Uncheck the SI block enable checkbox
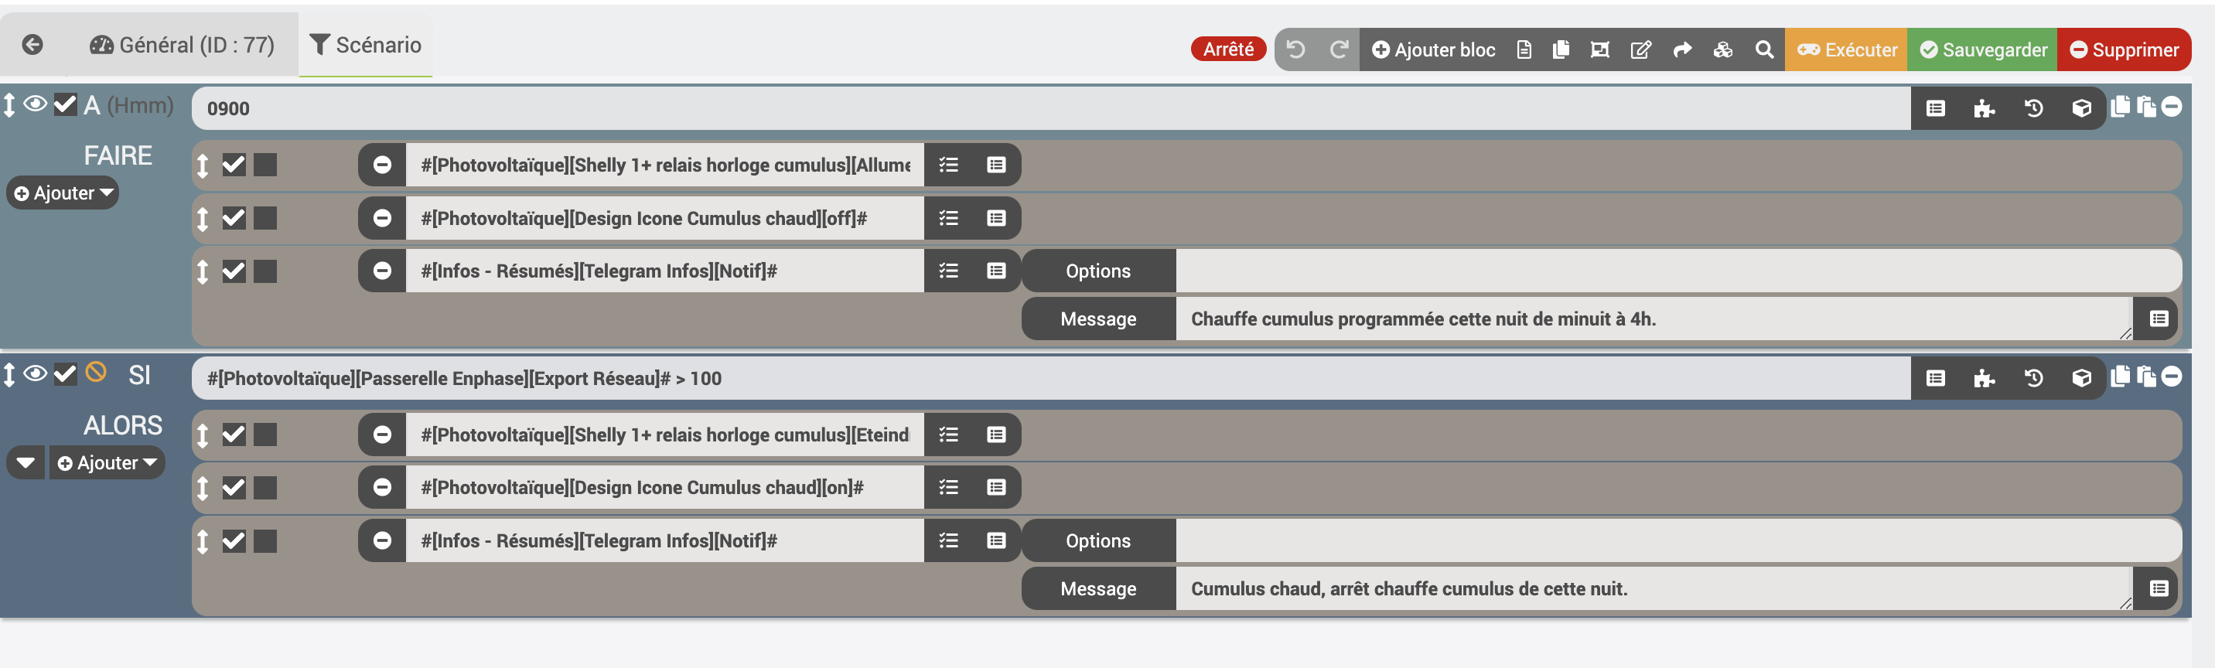This screenshot has height=668, width=2215. [65, 374]
